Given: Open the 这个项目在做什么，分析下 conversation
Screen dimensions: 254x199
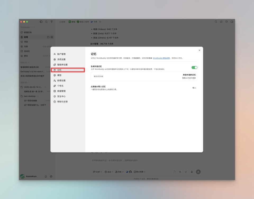Looking at the screenshot, I should point(35,105).
